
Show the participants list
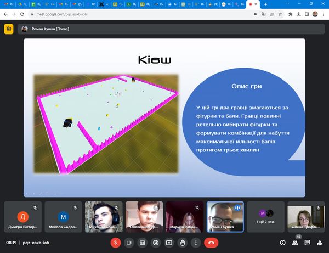[296, 242]
